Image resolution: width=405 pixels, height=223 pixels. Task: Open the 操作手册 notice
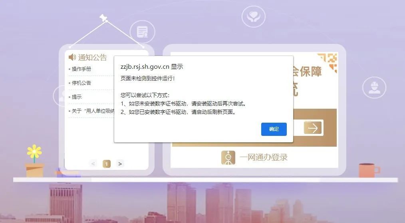point(81,69)
